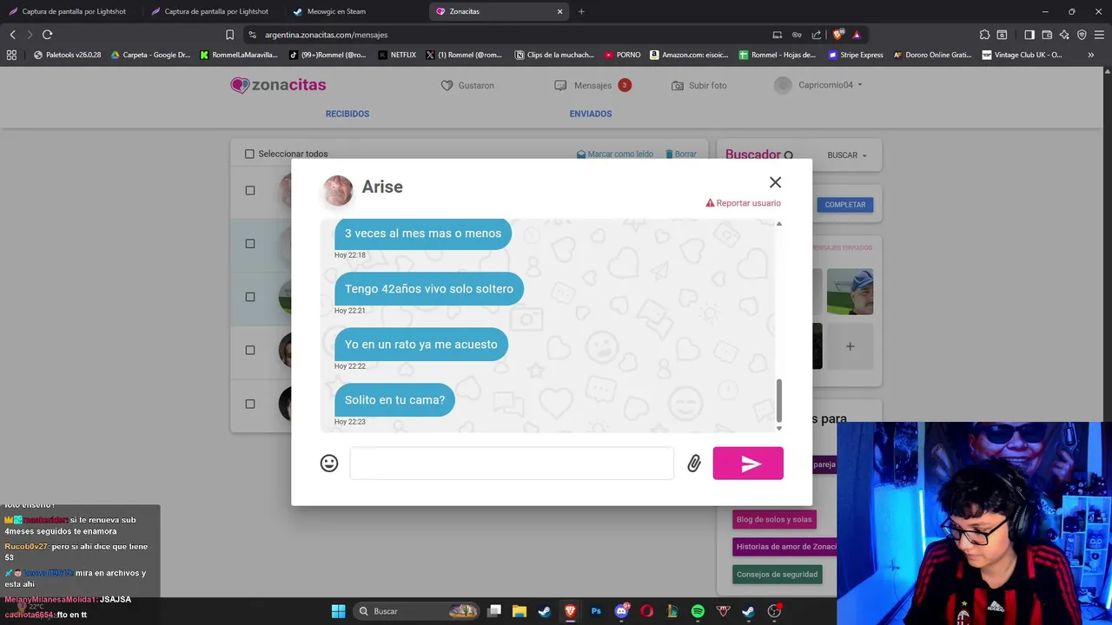Open the browser Extensions puzzle icon
The width and height of the screenshot is (1112, 625).
click(984, 35)
